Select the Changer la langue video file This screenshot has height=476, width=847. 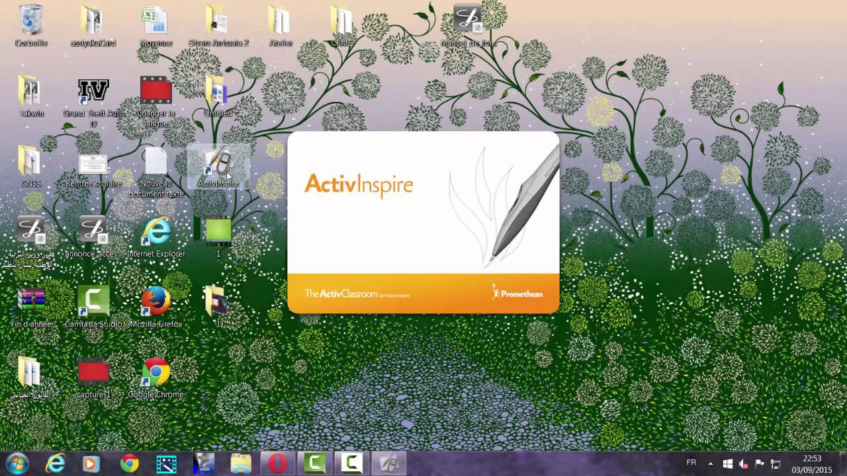pos(156,101)
